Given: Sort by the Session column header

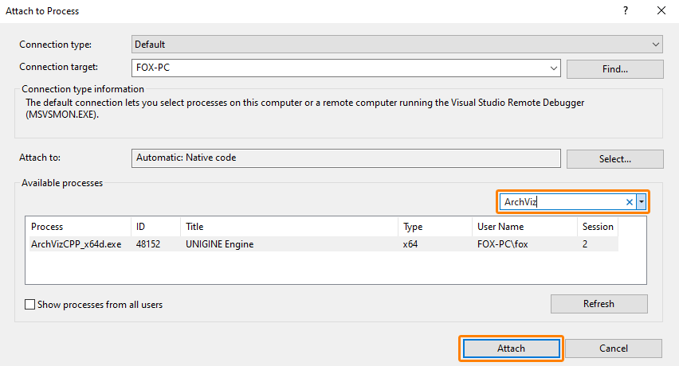Looking at the screenshot, I should point(597,227).
